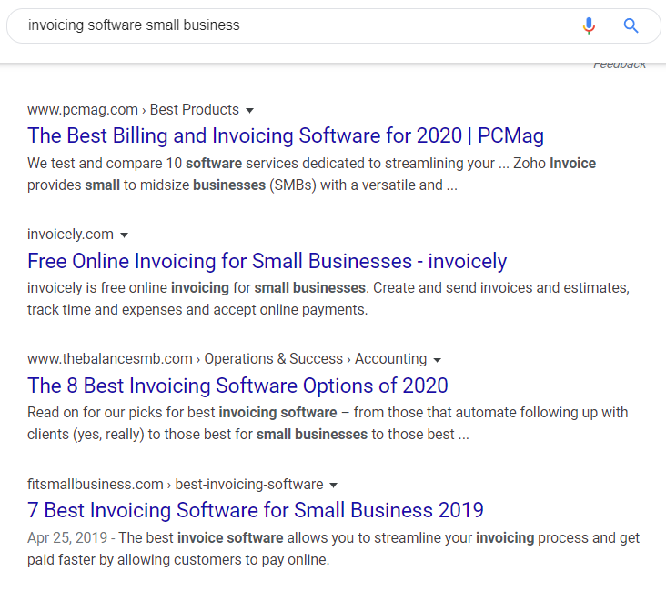Click the invoicely.com URL text

[70, 235]
